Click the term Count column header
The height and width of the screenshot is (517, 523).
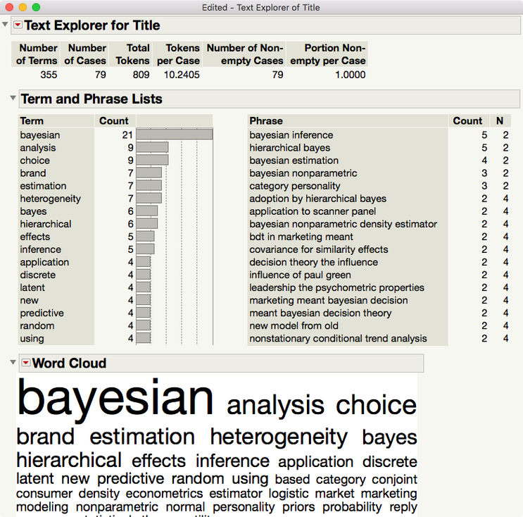point(113,121)
